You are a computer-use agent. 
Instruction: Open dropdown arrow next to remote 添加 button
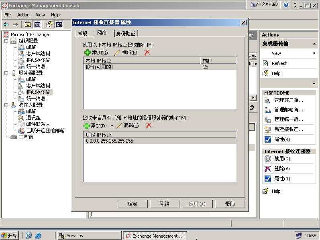(112, 126)
